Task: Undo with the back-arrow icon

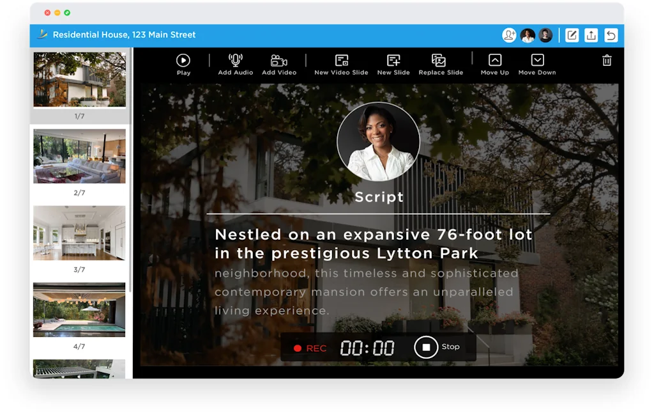Action: [611, 35]
